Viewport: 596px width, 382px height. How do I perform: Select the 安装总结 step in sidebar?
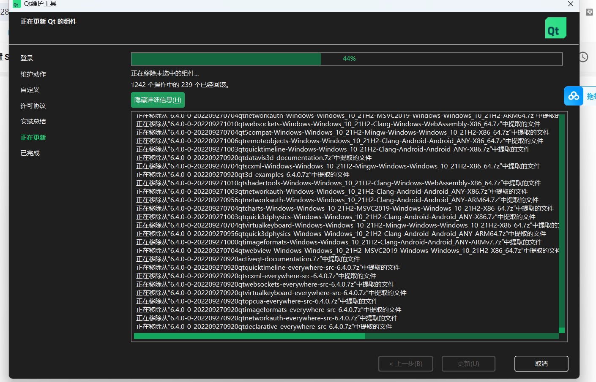point(33,122)
